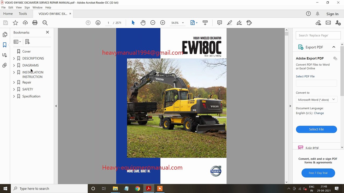Click the page number field
This screenshot has width=344, height=193.
[x=108, y=23]
